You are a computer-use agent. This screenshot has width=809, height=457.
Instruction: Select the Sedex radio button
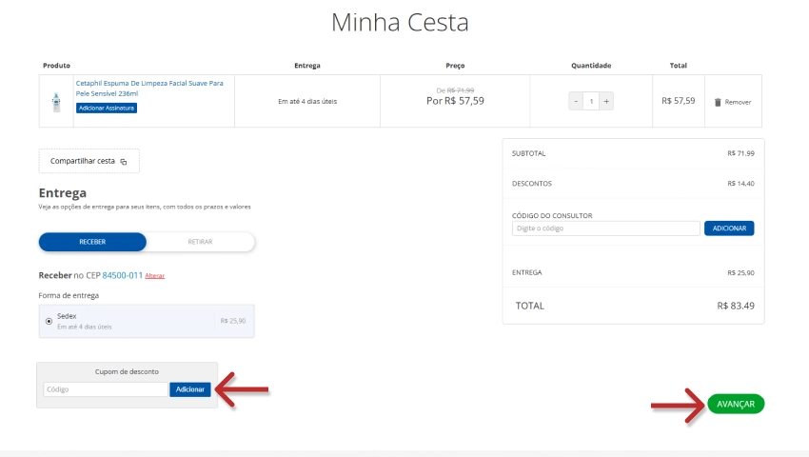[x=49, y=322]
